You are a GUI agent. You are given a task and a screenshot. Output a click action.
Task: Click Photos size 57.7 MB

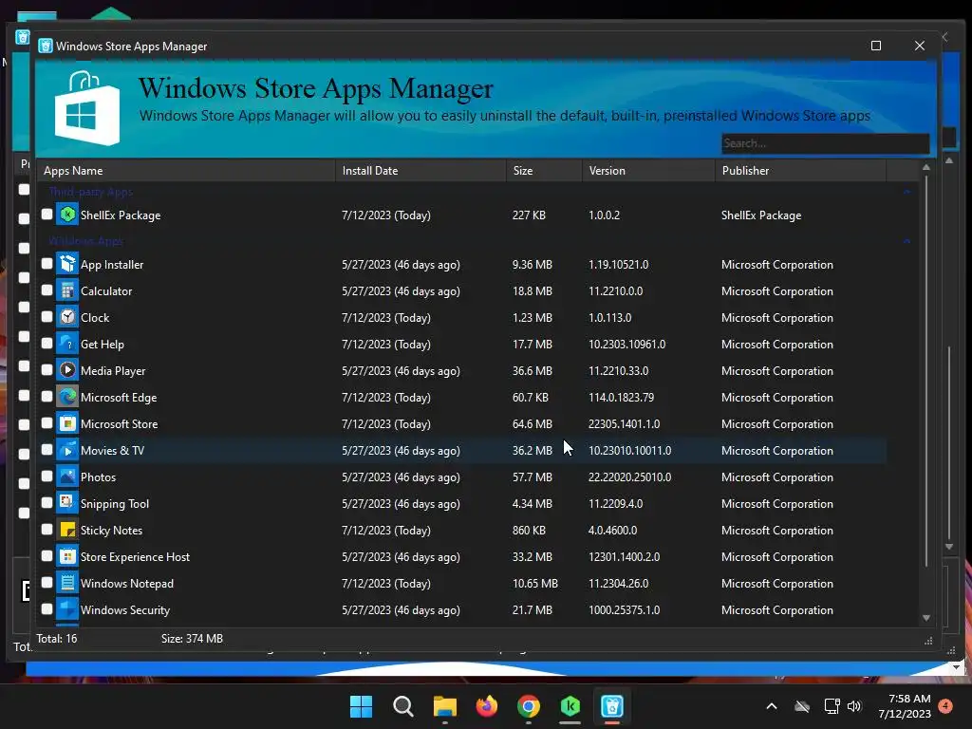(532, 477)
